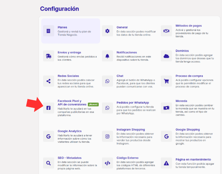Click description 'Recibí notificaciones en este dispositivo'
This screenshot has height=174, width=222.
point(134,58)
